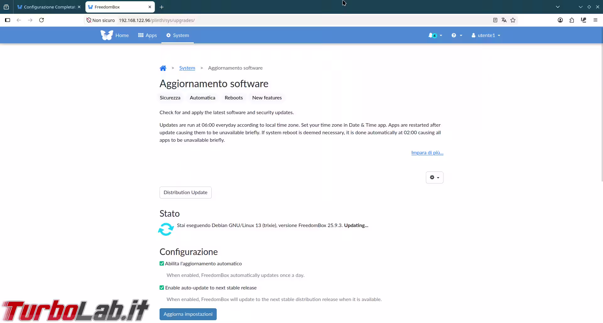The height and width of the screenshot is (323, 603).
Task: Toggle the browser sidebar panel
Action: tap(8, 20)
